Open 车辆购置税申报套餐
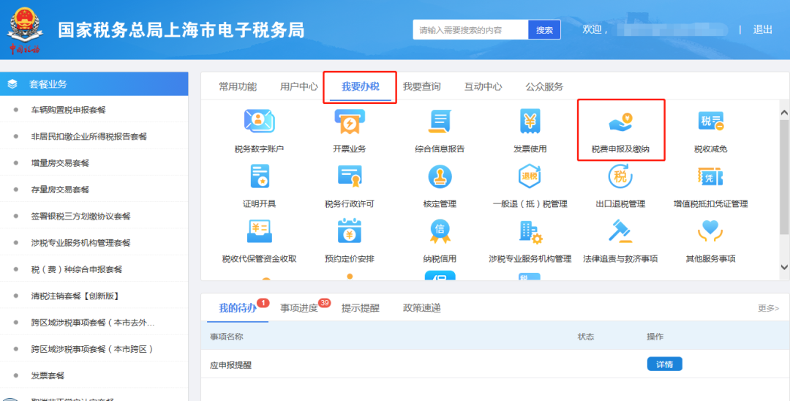The height and width of the screenshot is (401, 790). tap(69, 110)
